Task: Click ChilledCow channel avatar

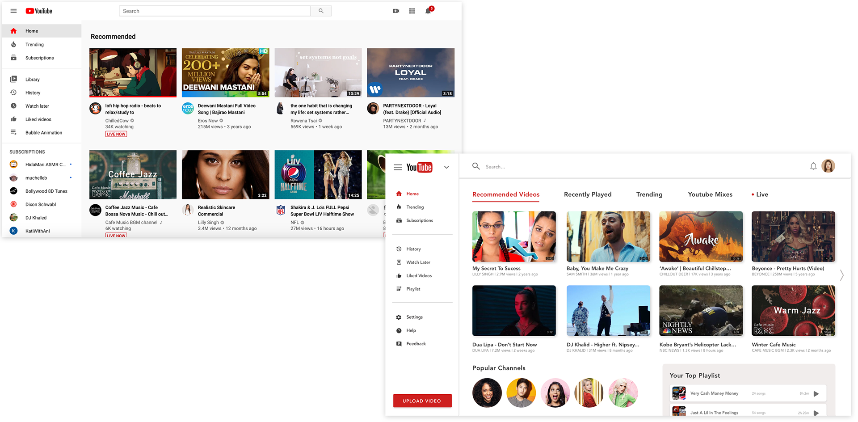Action: (x=95, y=108)
